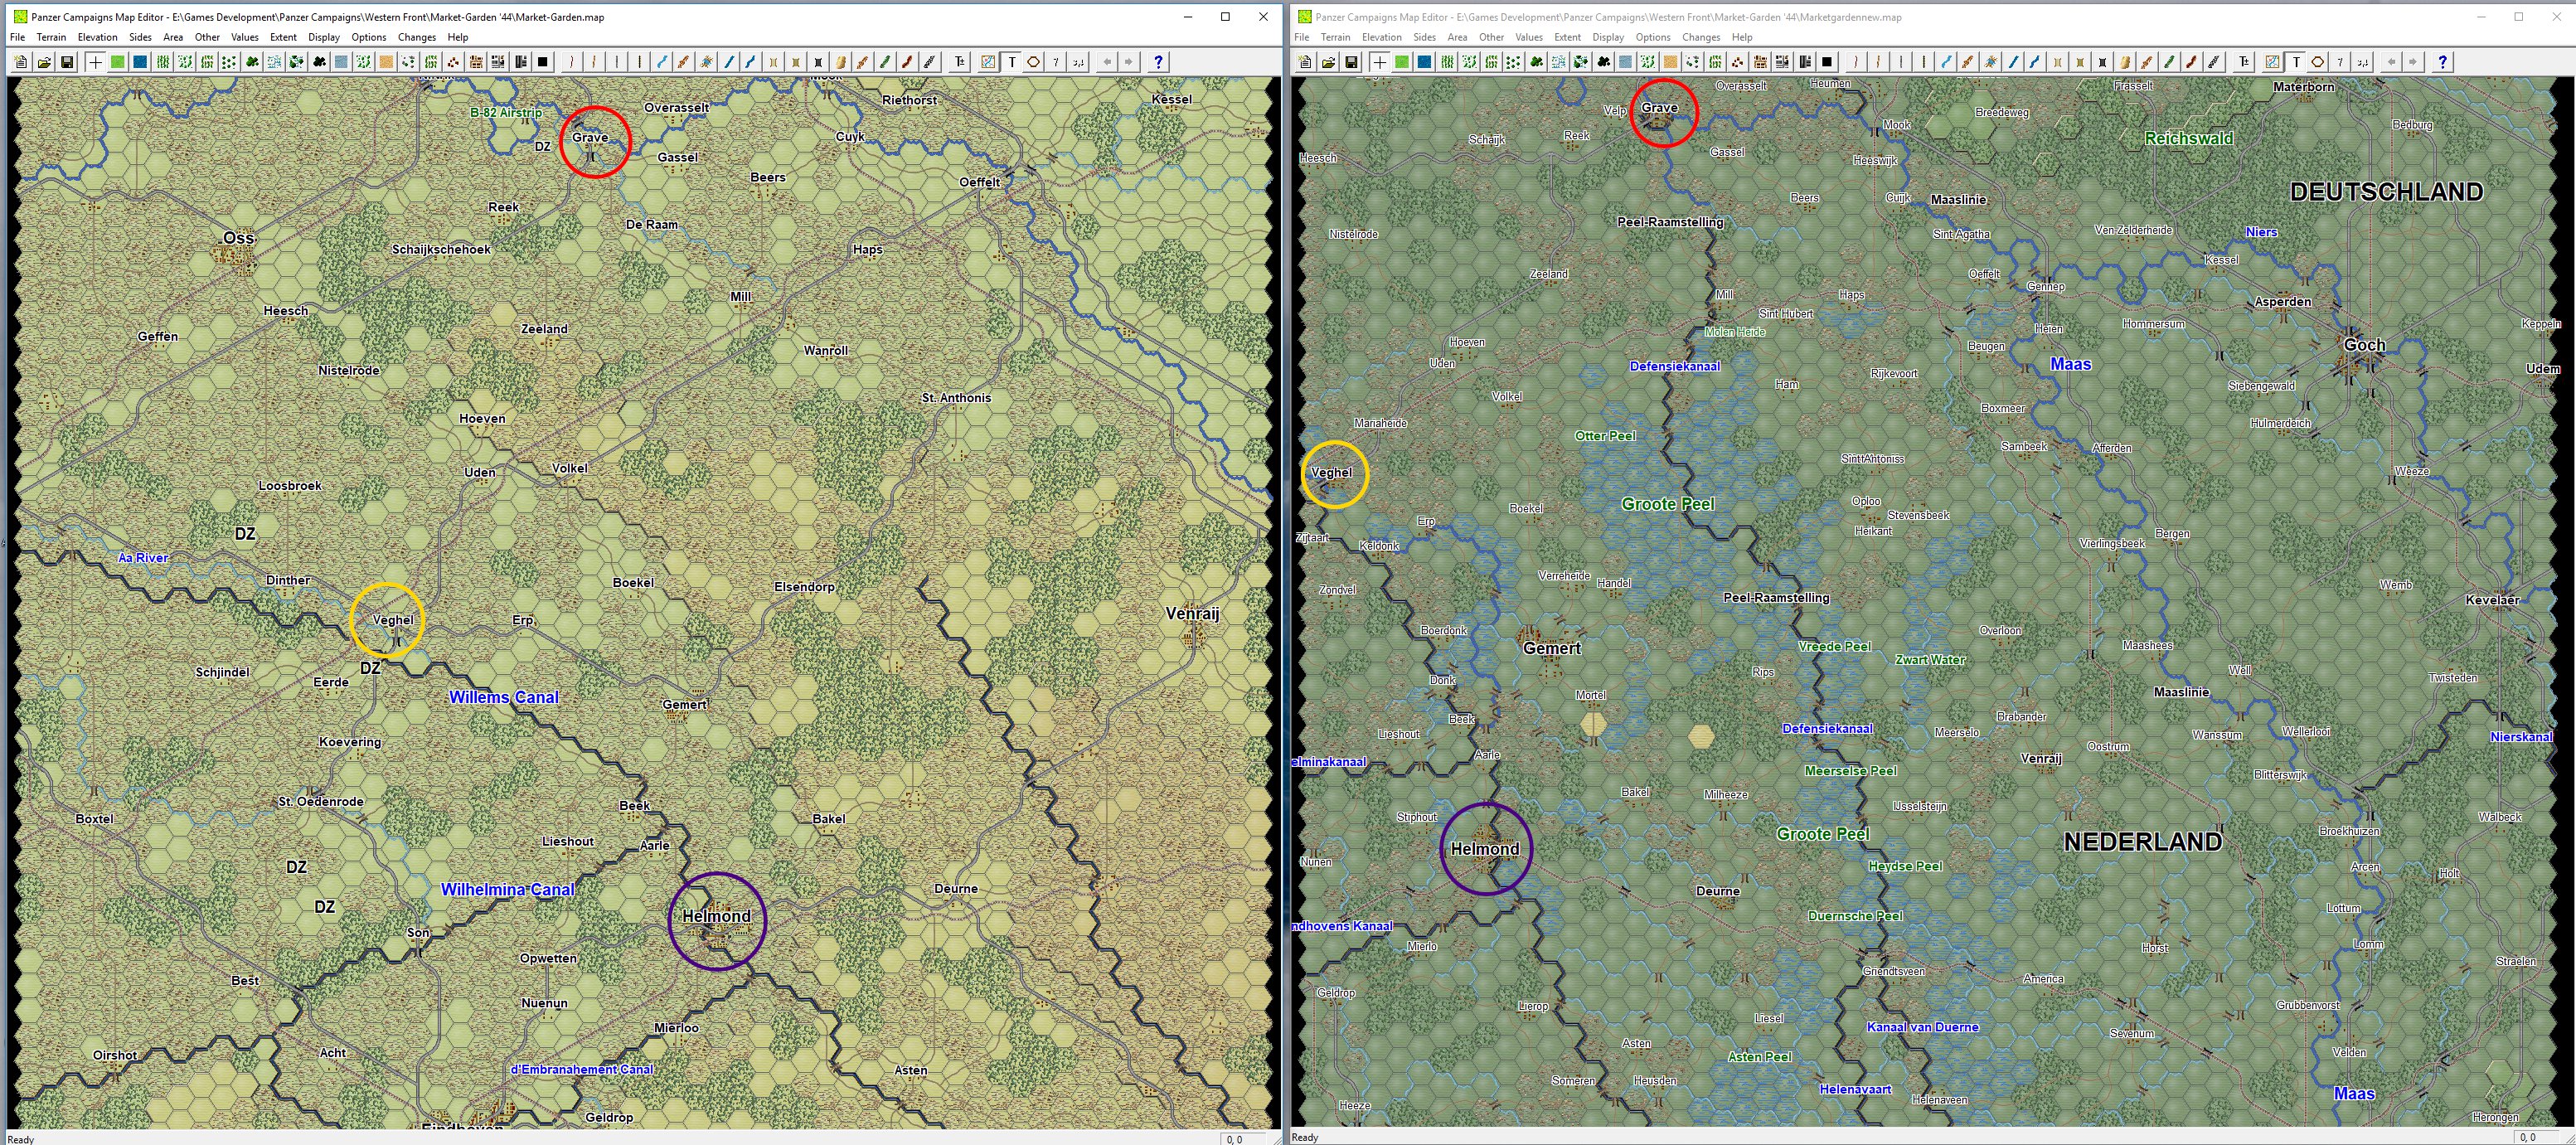Select brown village dots terrain in left window

click(x=453, y=62)
